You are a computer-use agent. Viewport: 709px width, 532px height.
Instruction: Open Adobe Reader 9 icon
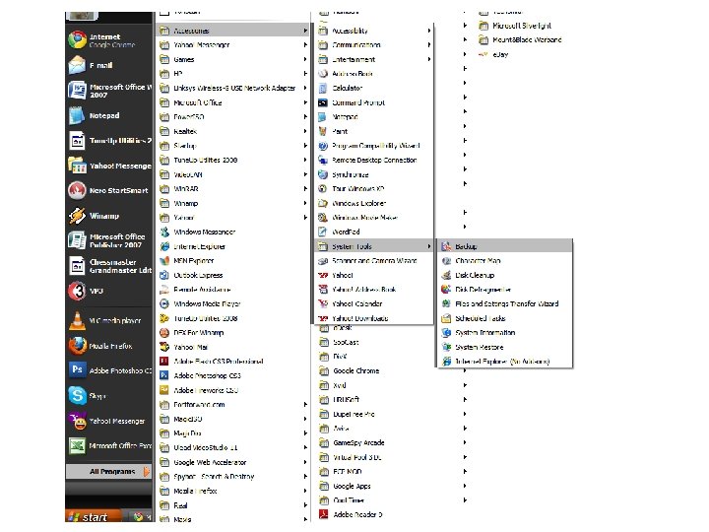[x=323, y=514]
